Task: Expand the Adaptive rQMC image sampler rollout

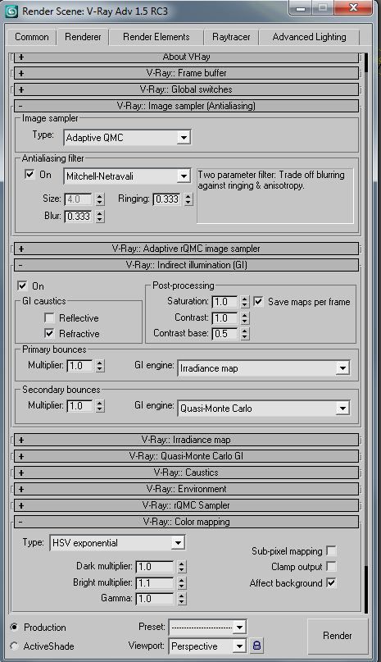Action: (186, 249)
